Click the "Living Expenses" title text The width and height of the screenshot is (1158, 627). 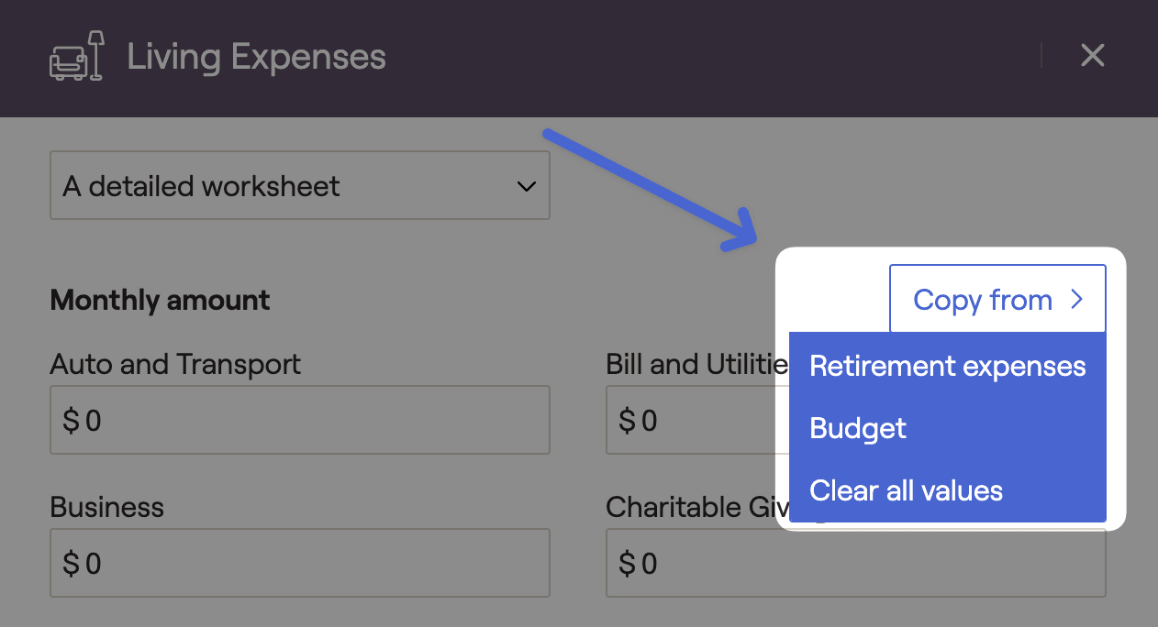(x=256, y=57)
